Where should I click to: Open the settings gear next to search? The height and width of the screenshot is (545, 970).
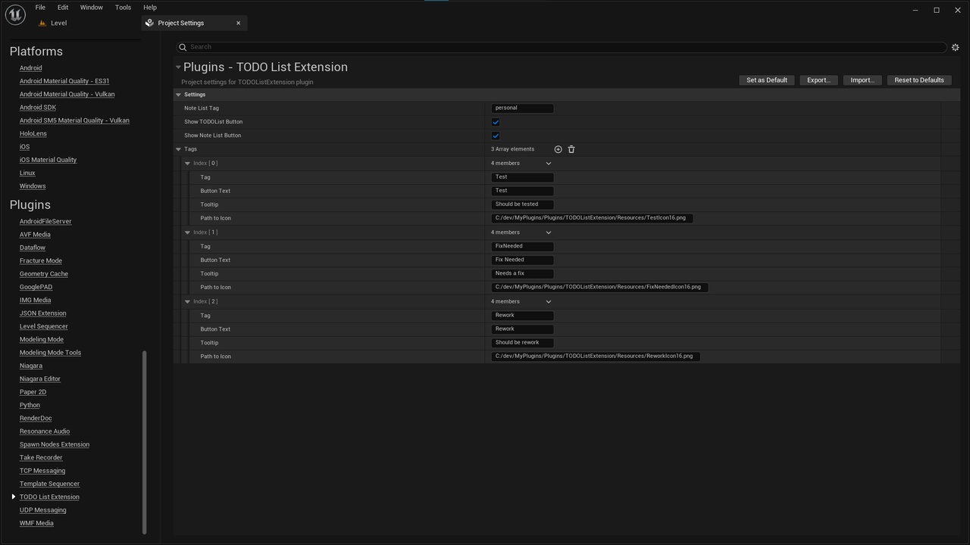tap(956, 47)
